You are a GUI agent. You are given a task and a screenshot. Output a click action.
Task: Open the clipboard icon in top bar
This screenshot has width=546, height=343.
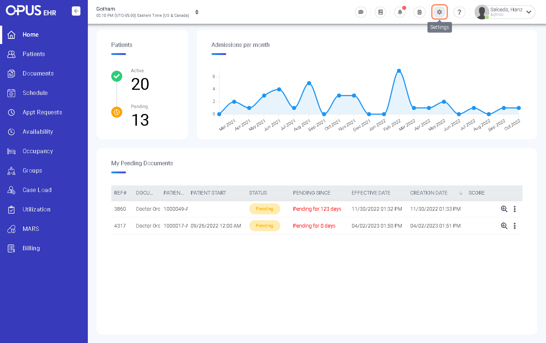tap(419, 12)
